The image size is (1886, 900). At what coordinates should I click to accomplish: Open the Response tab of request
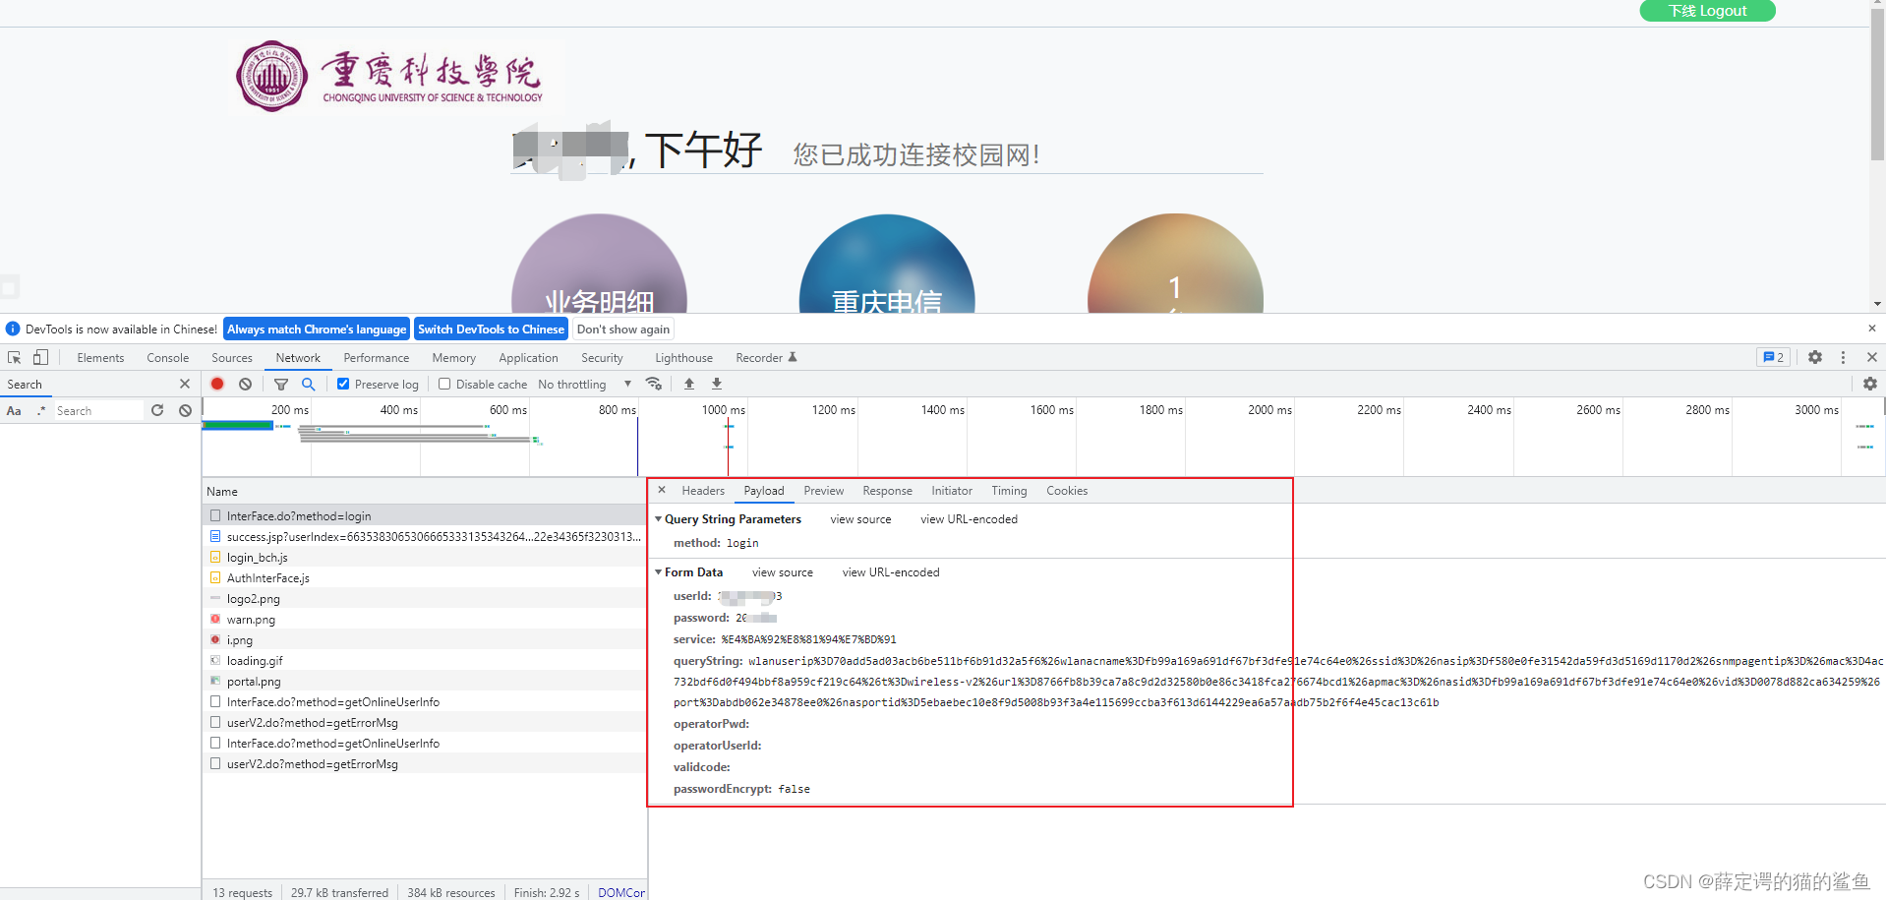coord(887,491)
